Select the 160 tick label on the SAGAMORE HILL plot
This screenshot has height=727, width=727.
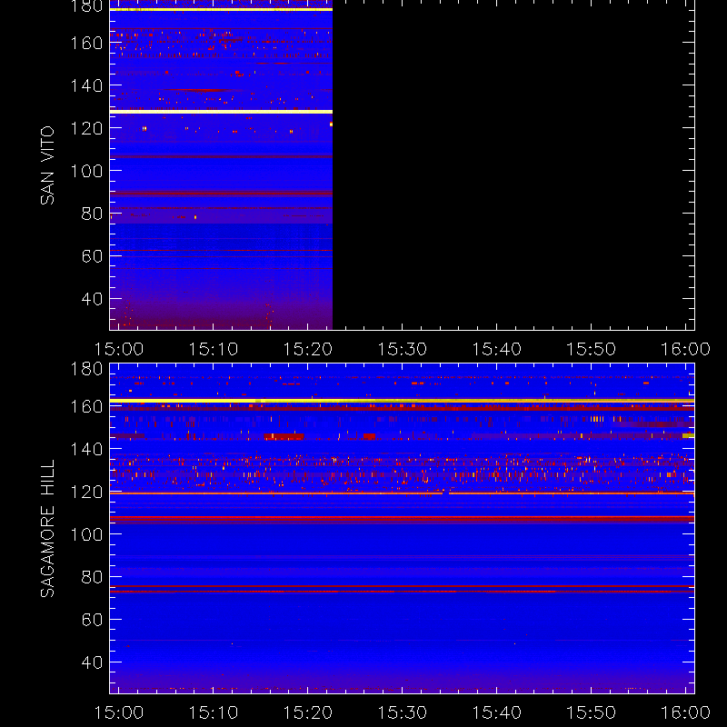point(86,406)
